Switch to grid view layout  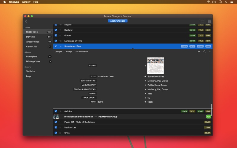point(209,21)
